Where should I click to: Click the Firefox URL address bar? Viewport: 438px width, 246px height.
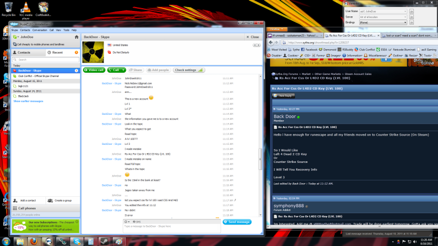(x=360, y=43)
